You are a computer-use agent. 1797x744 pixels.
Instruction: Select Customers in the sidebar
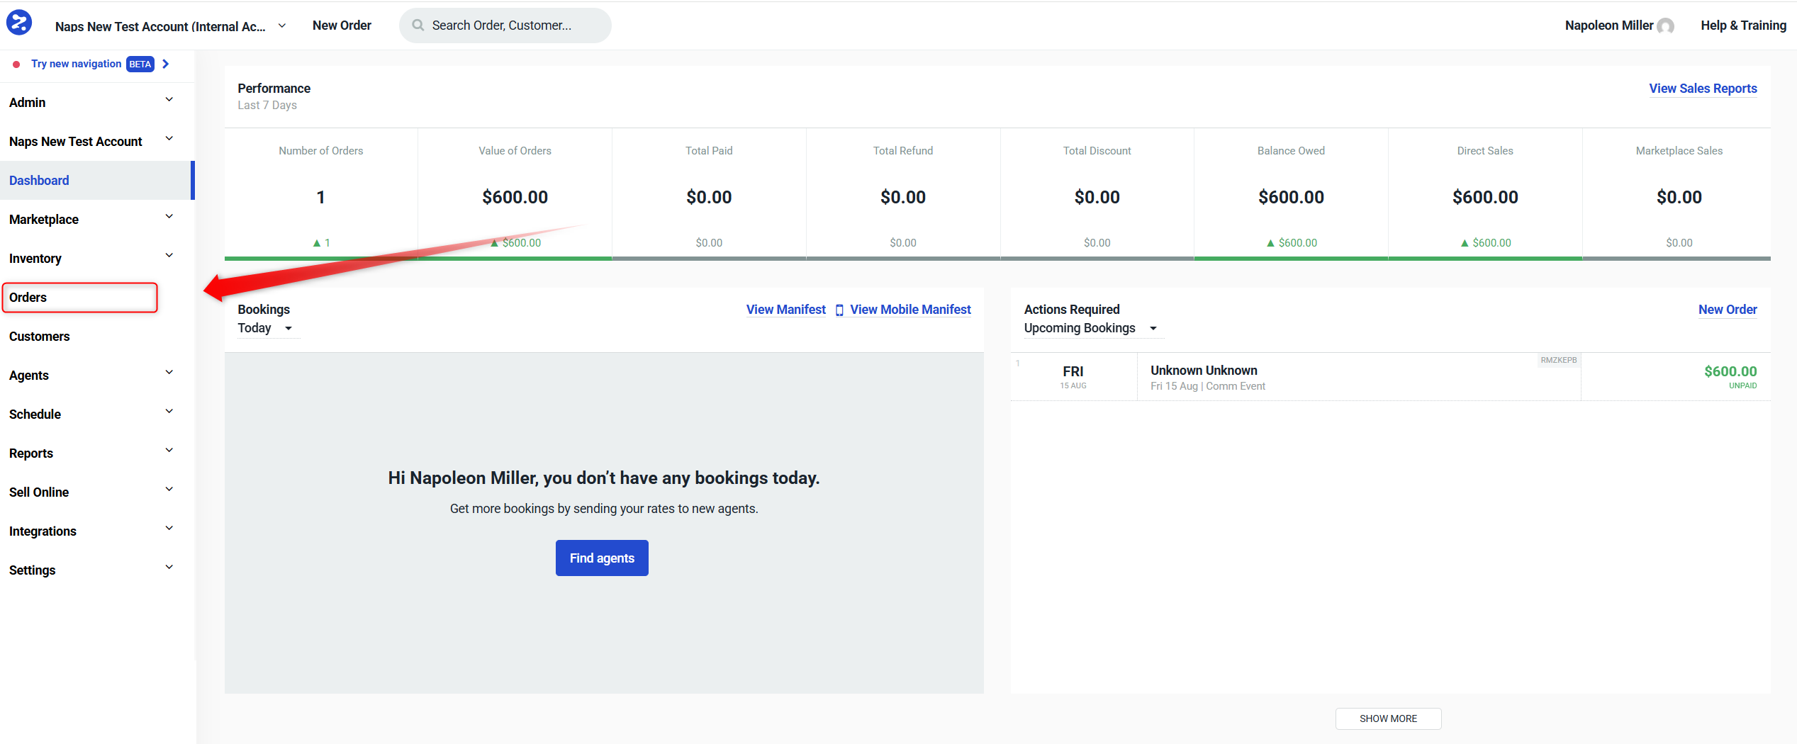tap(39, 336)
